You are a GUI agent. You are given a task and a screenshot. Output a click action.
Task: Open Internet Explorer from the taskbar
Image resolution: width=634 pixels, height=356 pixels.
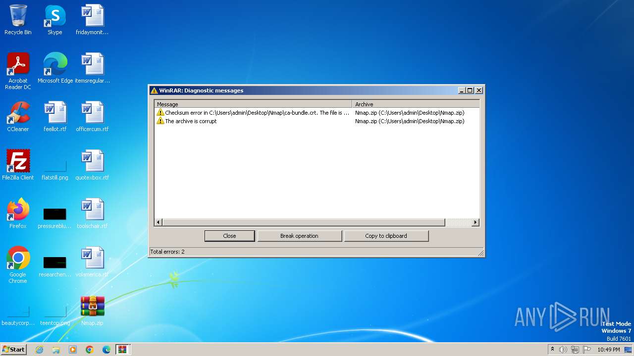39,350
